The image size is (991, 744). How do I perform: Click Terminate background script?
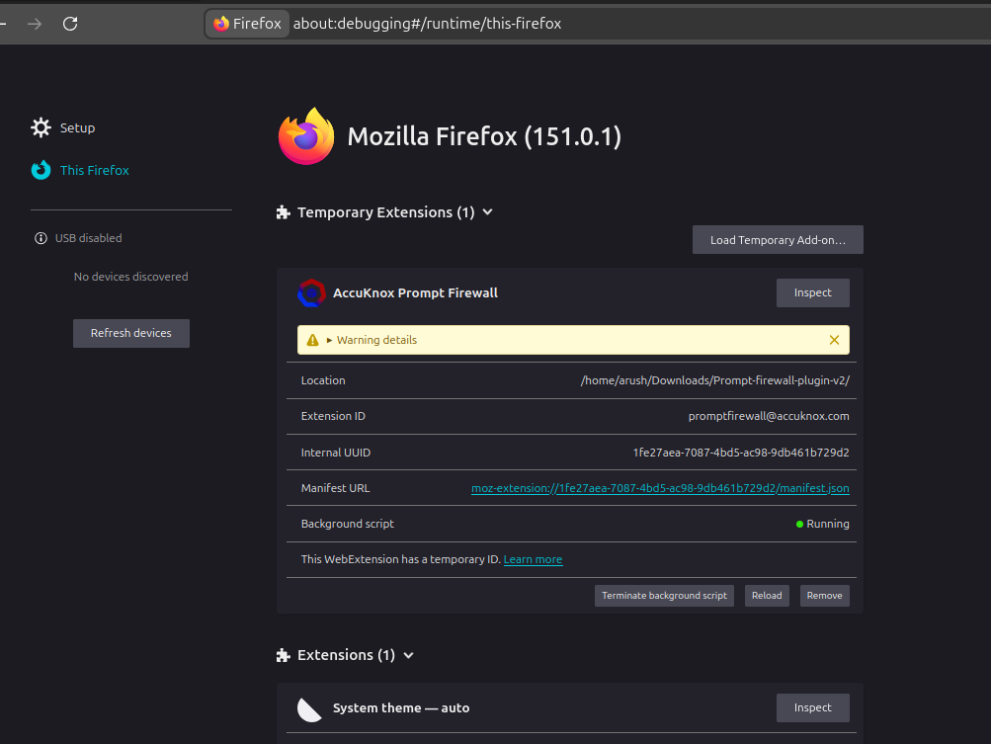point(664,596)
